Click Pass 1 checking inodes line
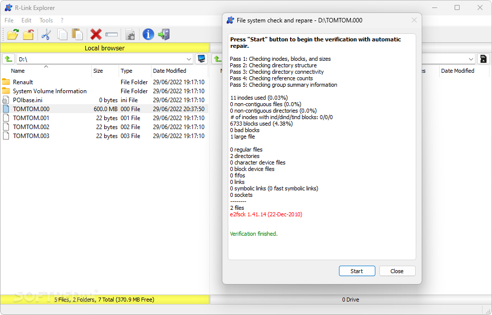Image resolution: width=492 pixels, height=315 pixels. point(280,59)
